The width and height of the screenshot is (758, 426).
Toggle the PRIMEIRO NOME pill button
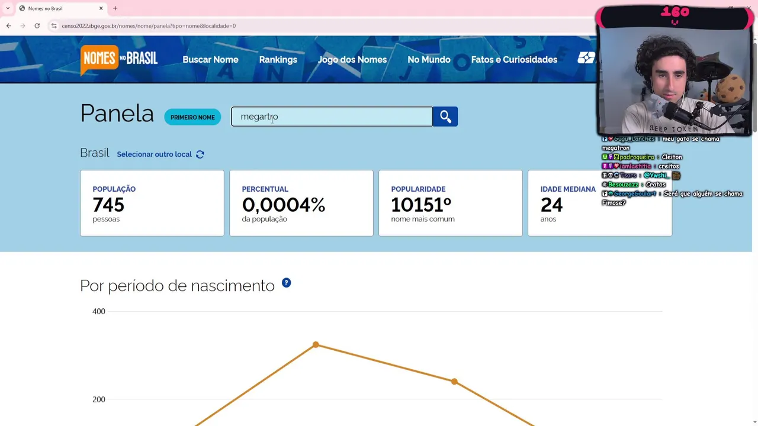pyautogui.click(x=192, y=117)
